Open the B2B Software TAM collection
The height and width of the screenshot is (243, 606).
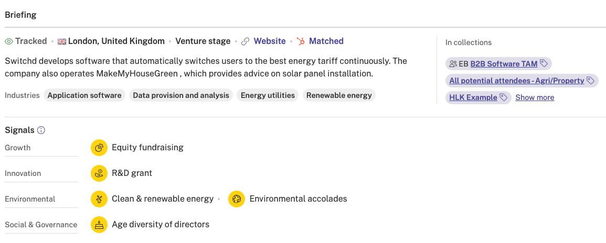(x=504, y=64)
